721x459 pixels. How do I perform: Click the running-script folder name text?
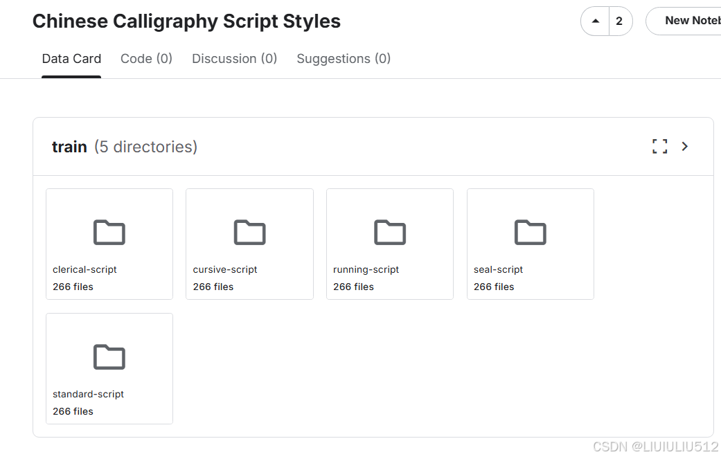[366, 269]
